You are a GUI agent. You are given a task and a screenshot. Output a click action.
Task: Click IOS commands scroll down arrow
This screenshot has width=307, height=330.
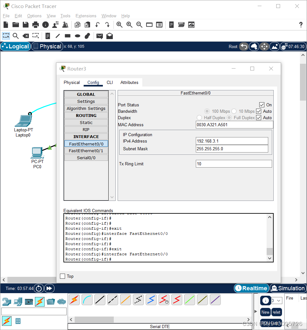coord(270,258)
